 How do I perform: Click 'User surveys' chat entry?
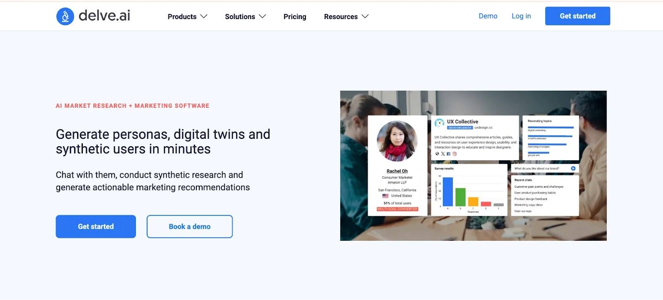[x=523, y=211]
